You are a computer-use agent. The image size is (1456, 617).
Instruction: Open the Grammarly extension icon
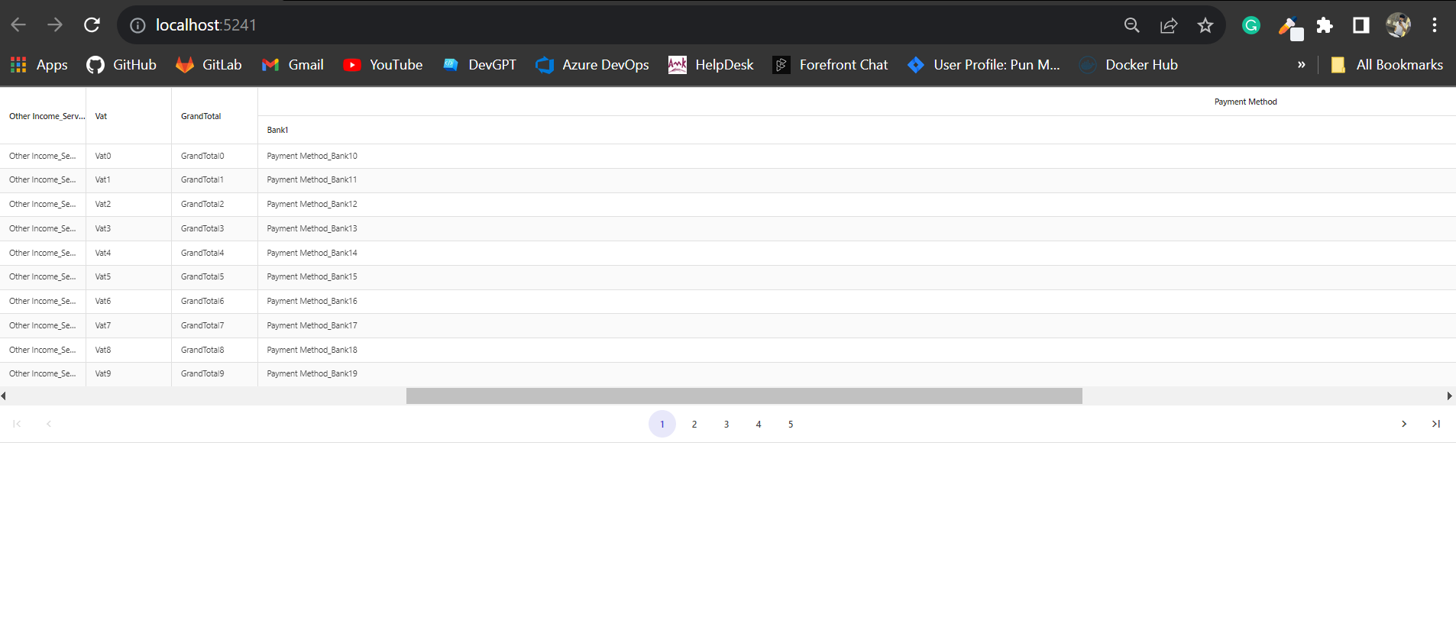pos(1251,25)
